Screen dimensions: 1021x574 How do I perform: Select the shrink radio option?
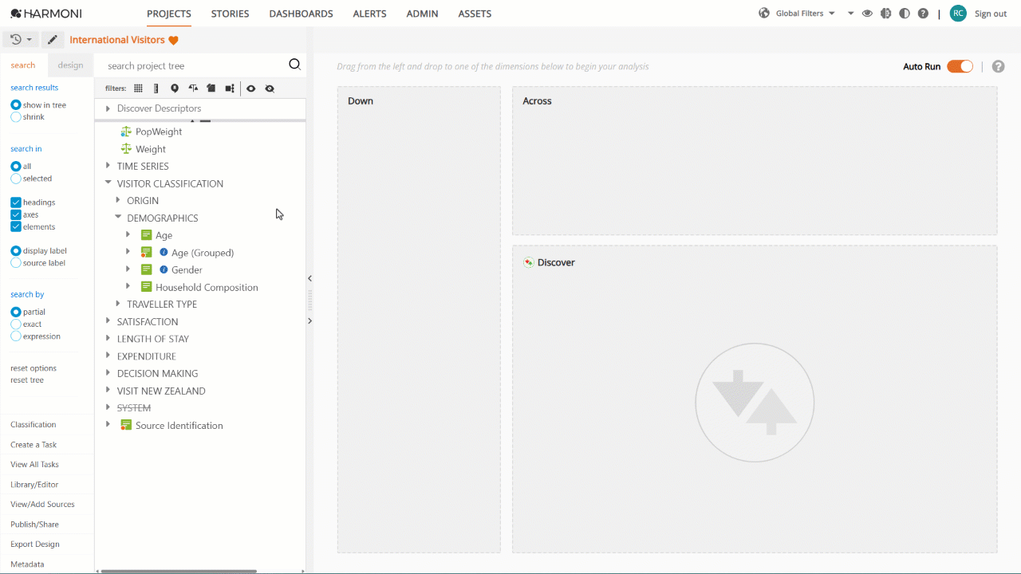[x=16, y=117]
